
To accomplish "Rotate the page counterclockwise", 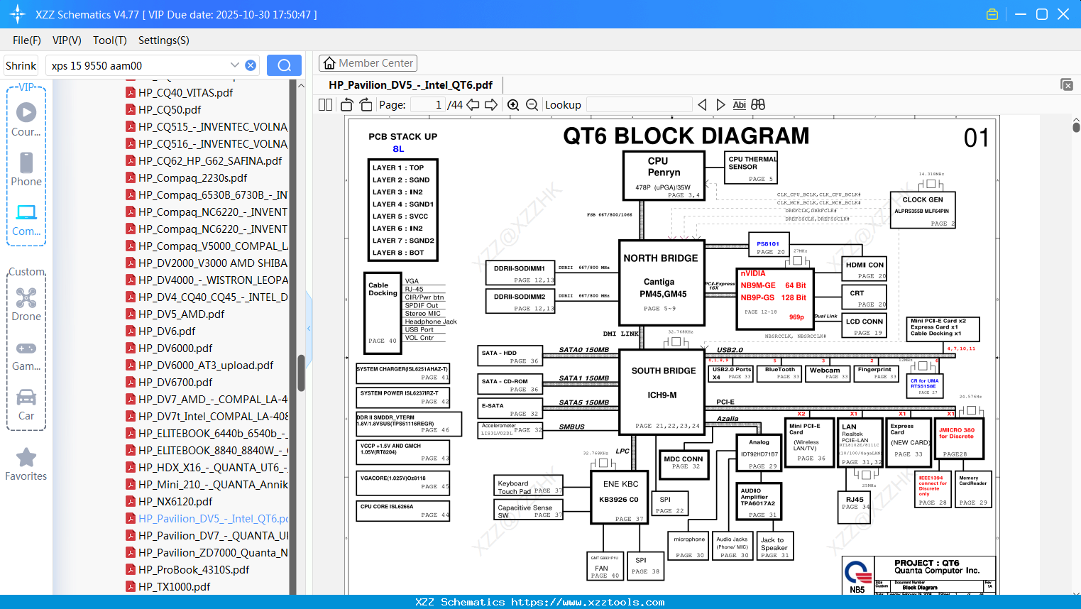I will [x=347, y=104].
